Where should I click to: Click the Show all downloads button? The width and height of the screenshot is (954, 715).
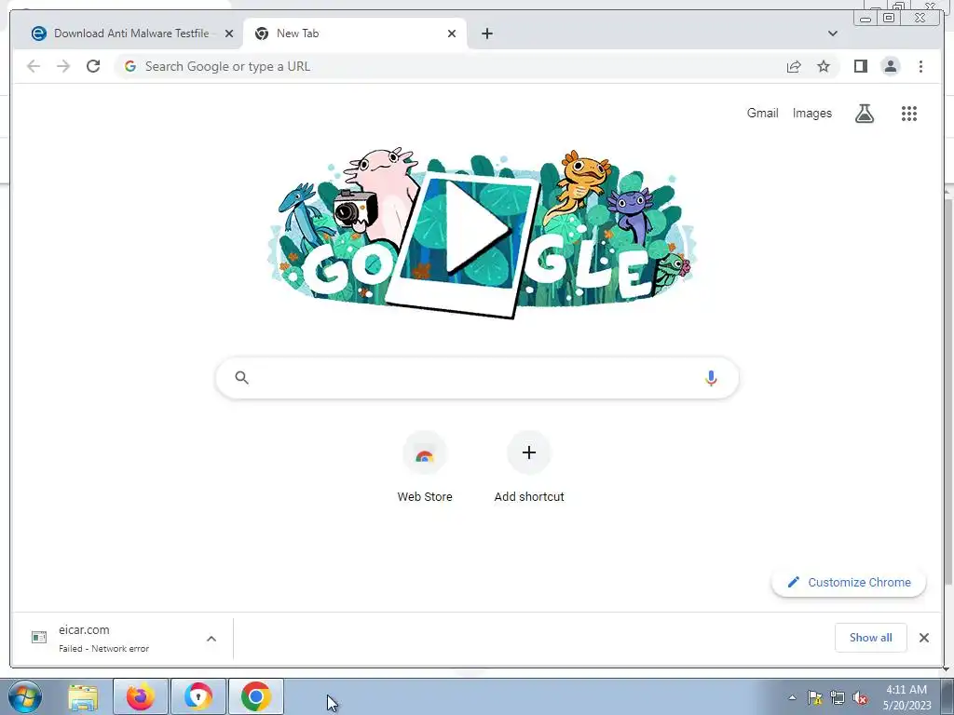tap(871, 637)
